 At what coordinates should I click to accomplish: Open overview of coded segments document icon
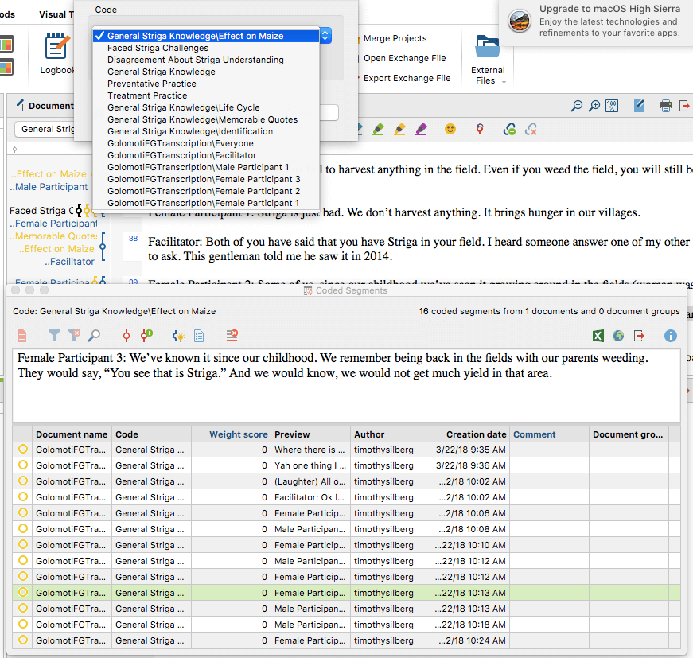[x=199, y=337]
